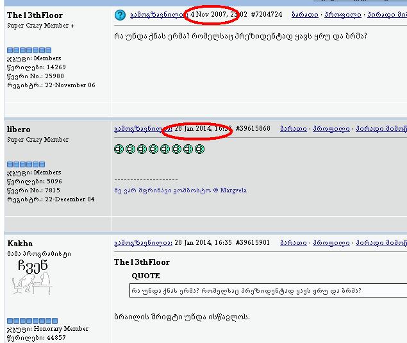
Task: Click the text 22-November 06 registration date
Action: tap(70, 85)
